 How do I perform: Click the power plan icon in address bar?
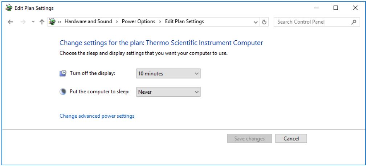coord(52,22)
